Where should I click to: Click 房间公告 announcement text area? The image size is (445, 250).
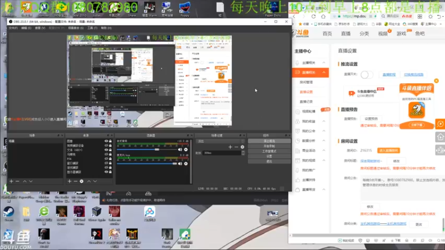pos(403,188)
